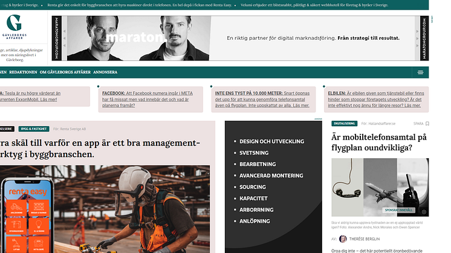Open the Redaktionen menu item
Screen dimensions: 451x253
[23, 72]
